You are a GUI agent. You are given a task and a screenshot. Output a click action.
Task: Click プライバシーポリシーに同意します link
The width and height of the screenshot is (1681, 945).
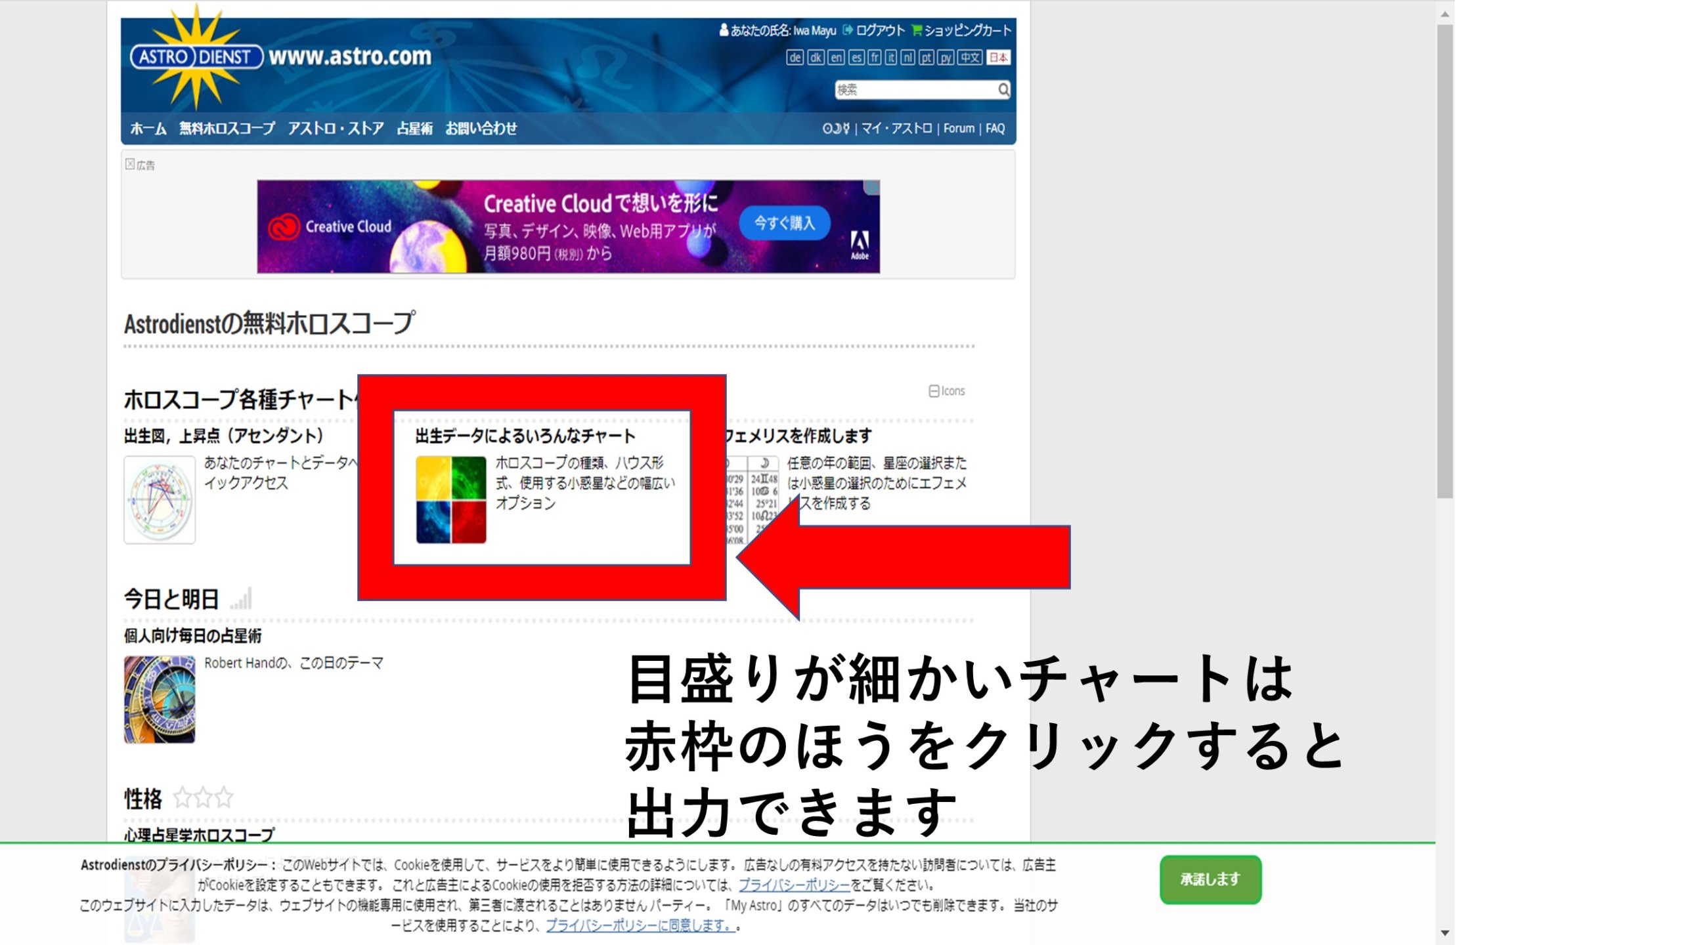pyautogui.click(x=641, y=925)
